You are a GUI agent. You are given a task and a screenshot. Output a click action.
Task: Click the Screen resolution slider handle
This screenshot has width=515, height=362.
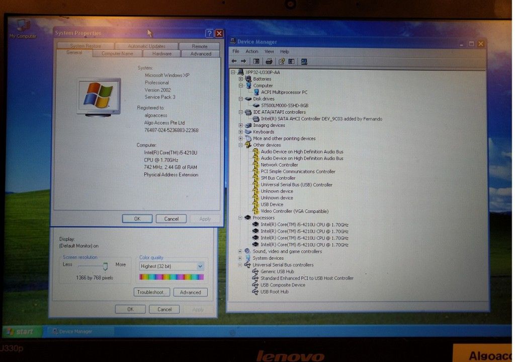click(105, 266)
